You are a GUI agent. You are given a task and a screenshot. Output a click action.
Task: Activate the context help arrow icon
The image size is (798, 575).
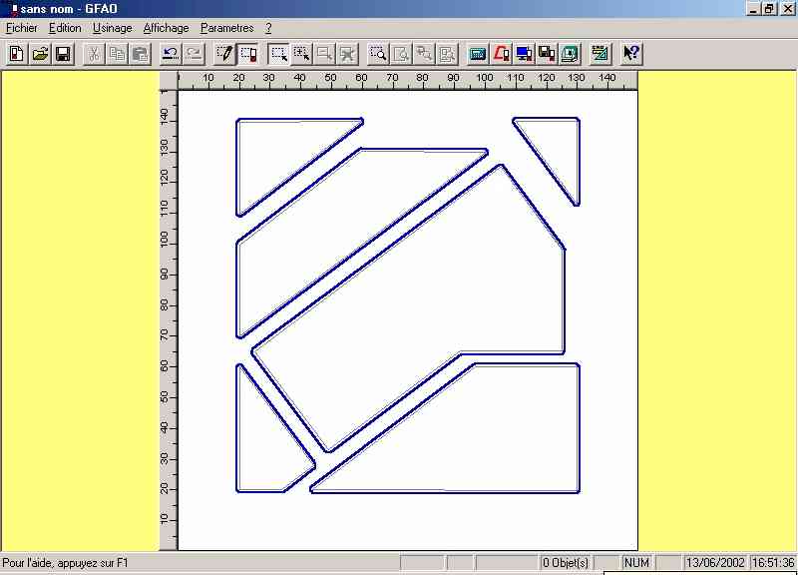pyautogui.click(x=631, y=54)
